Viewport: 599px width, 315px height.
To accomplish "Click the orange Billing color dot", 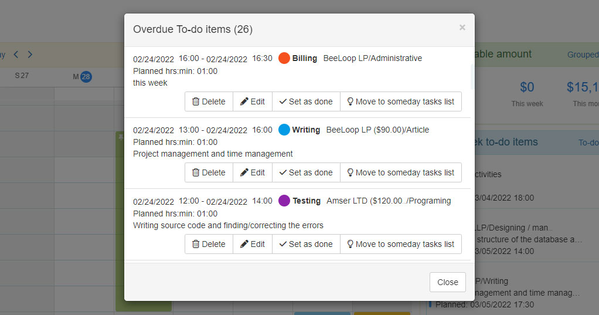I will point(284,59).
